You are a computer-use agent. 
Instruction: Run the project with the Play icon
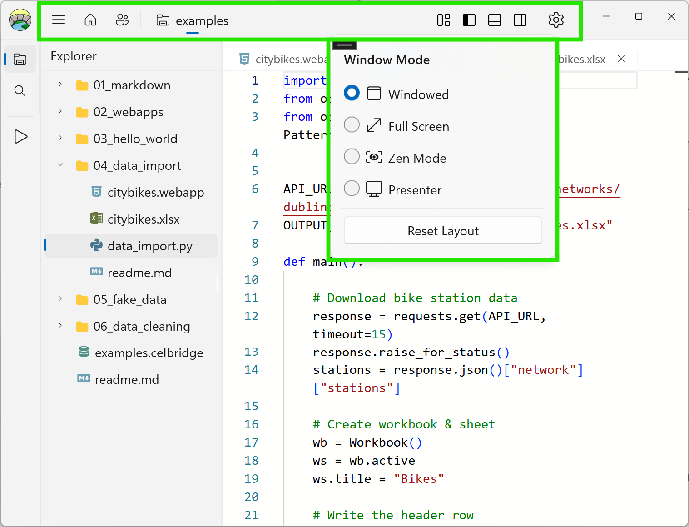[x=20, y=136]
